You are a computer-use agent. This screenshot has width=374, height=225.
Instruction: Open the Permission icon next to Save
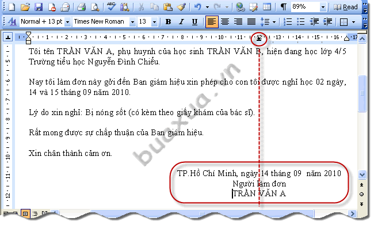[52, 7]
